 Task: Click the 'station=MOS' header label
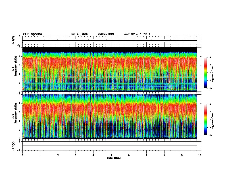[x=106, y=34]
